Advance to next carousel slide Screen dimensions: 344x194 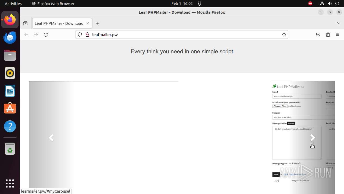[x=312, y=138]
